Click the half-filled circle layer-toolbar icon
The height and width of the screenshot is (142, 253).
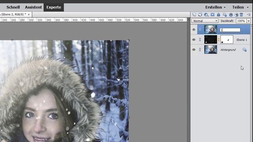[x=236, y=15]
